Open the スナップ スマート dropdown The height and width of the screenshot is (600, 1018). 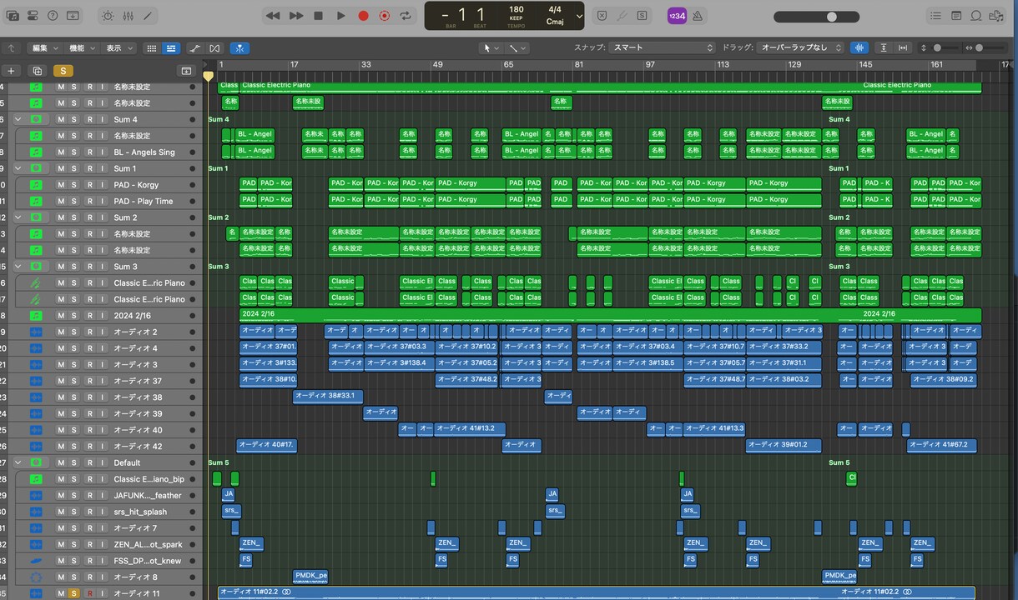tap(663, 48)
